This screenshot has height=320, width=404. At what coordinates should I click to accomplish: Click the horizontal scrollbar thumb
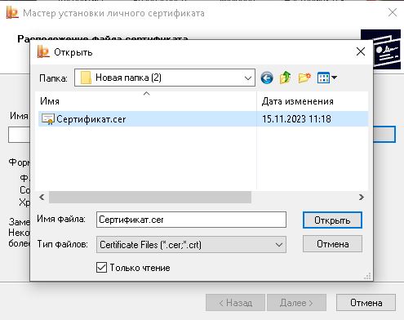[150, 197]
